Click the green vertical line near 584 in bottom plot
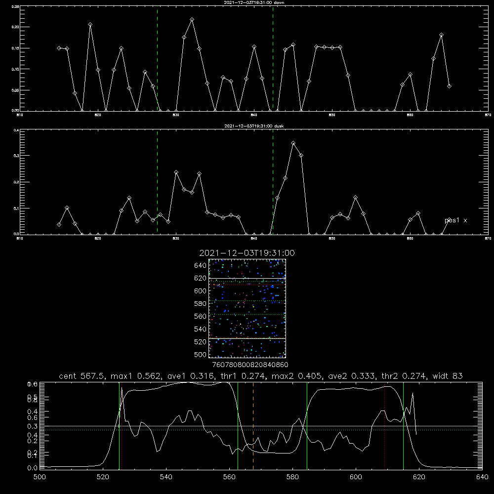Screen dimensions: 494x494 click(307, 426)
